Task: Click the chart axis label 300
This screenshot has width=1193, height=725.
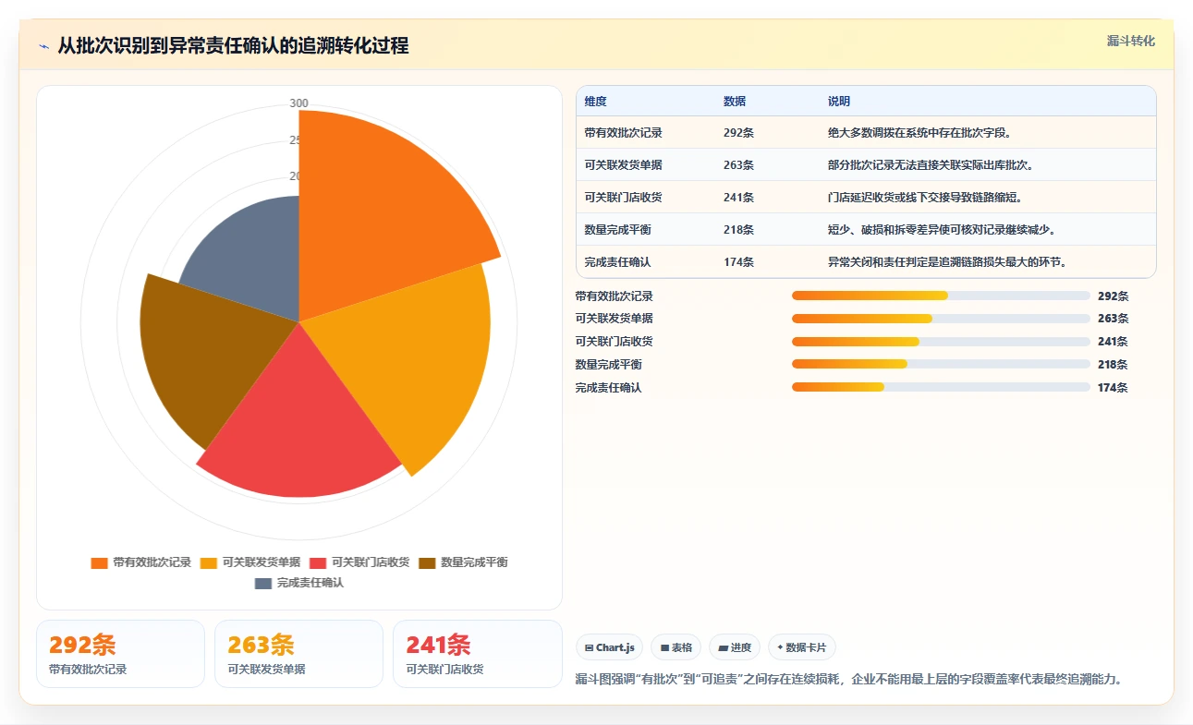Action: tap(298, 103)
